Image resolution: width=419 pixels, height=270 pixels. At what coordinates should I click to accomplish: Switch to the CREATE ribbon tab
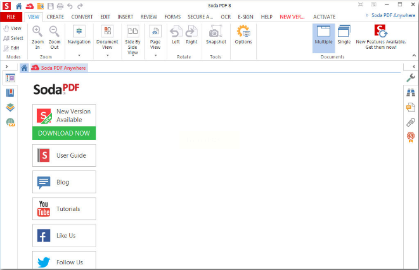click(x=55, y=17)
